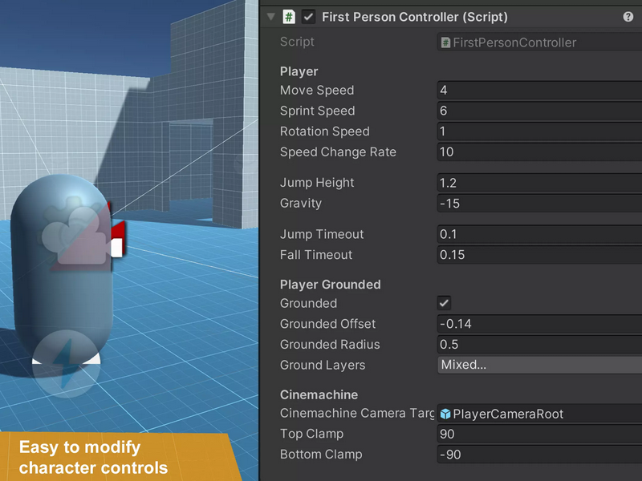The height and width of the screenshot is (481, 642).
Task: Click the Rotation Speed label
Action: click(x=325, y=131)
